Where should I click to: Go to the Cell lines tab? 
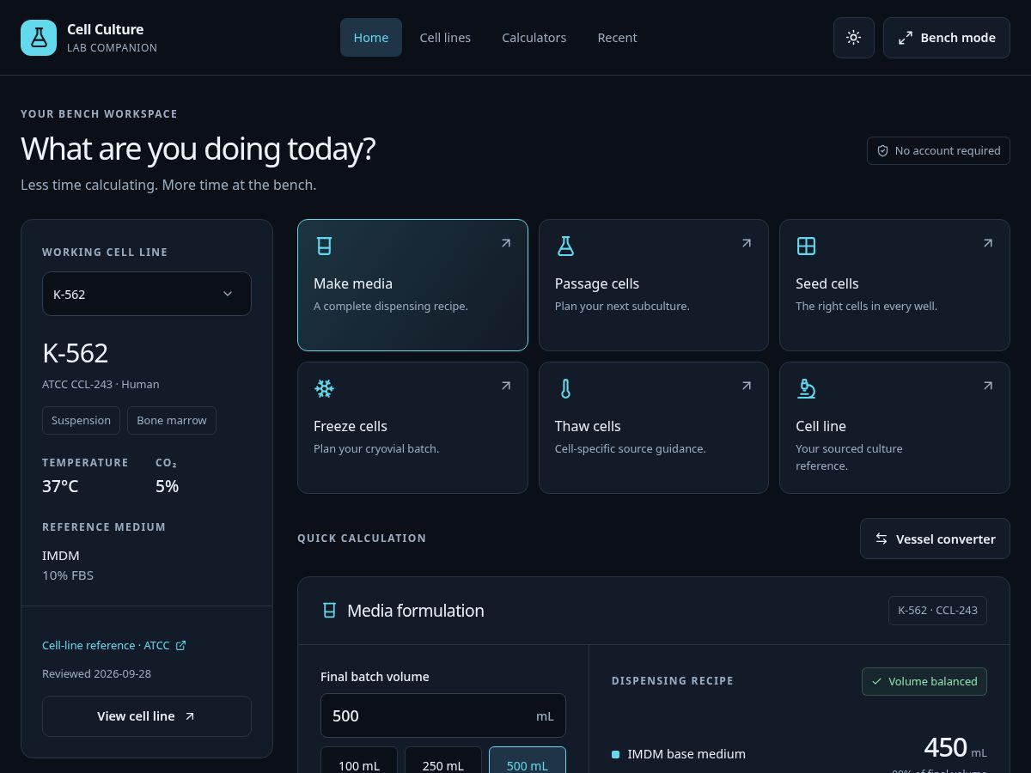445,38
